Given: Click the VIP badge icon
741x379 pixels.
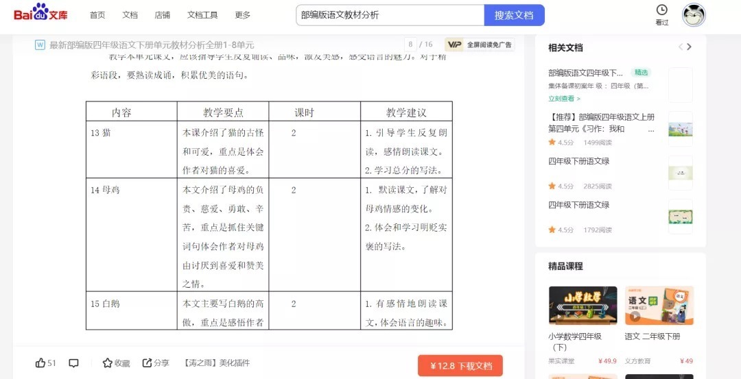Looking at the screenshot, I should tap(455, 45).
